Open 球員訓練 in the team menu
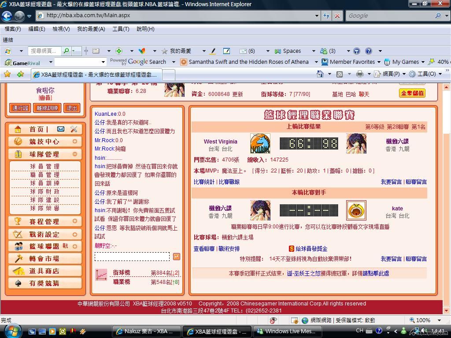451x338 pixels. click(45, 183)
